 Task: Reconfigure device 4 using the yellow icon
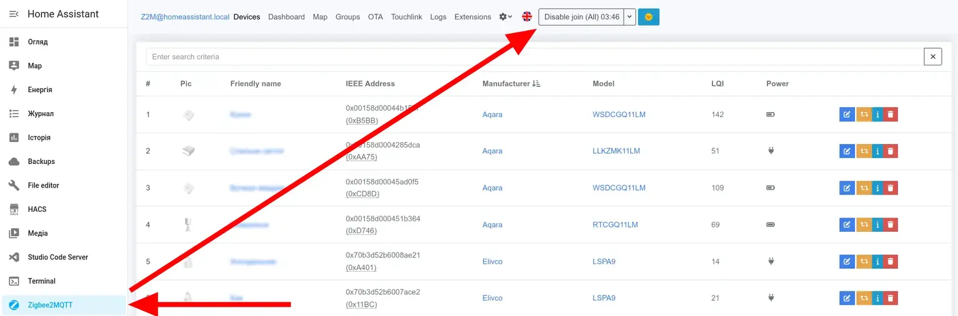(864, 224)
